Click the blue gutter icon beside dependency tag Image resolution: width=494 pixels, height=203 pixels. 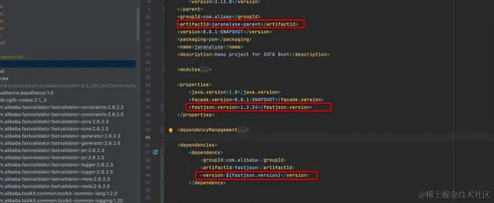pyautogui.click(x=155, y=152)
